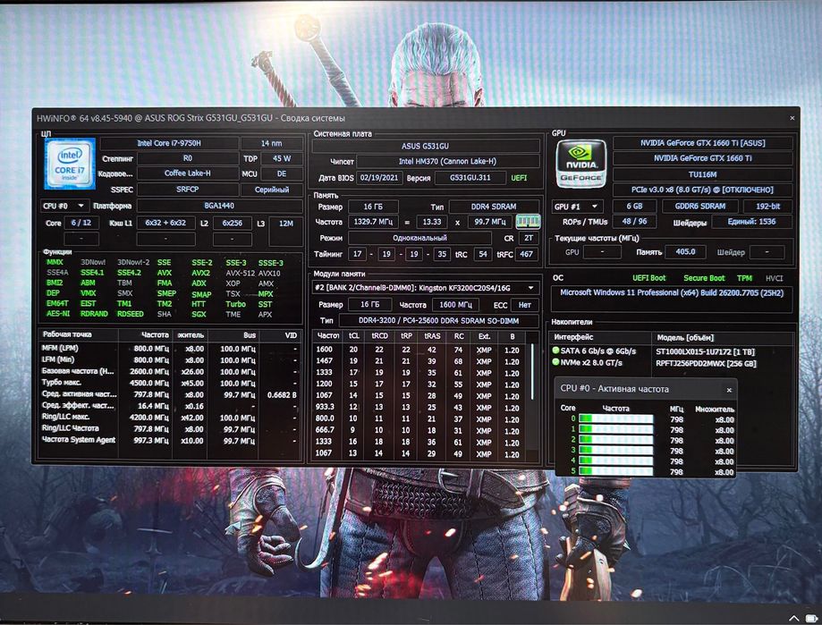Click the battery icon in the system tray
Image resolution: width=822 pixels, height=625 pixels.
(x=812, y=619)
